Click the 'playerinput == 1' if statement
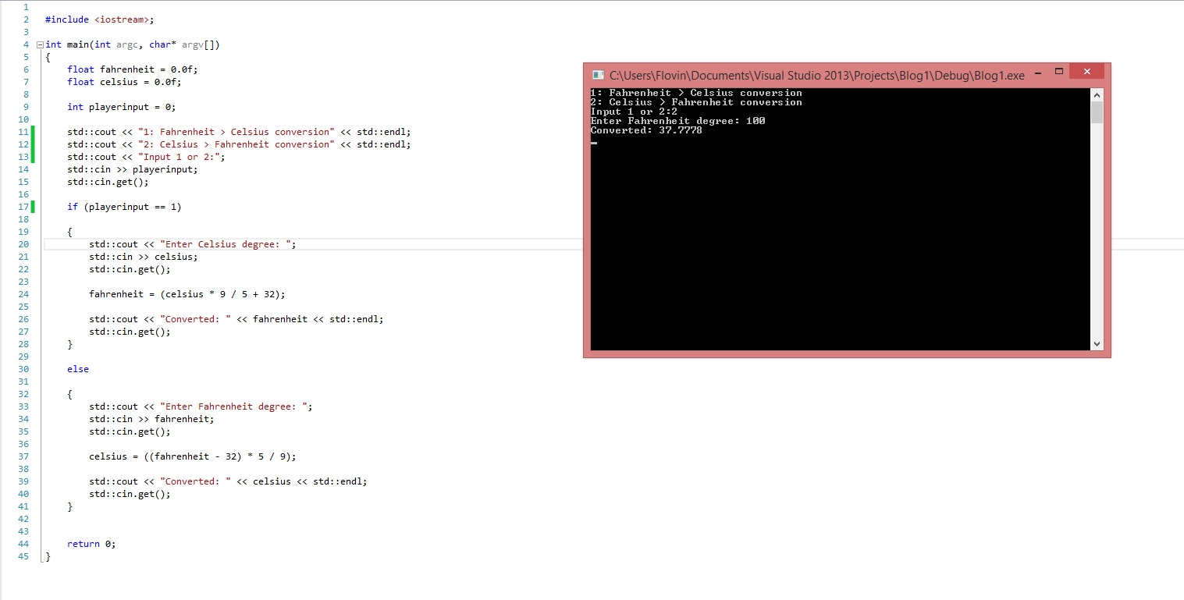 (x=124, y=207)
